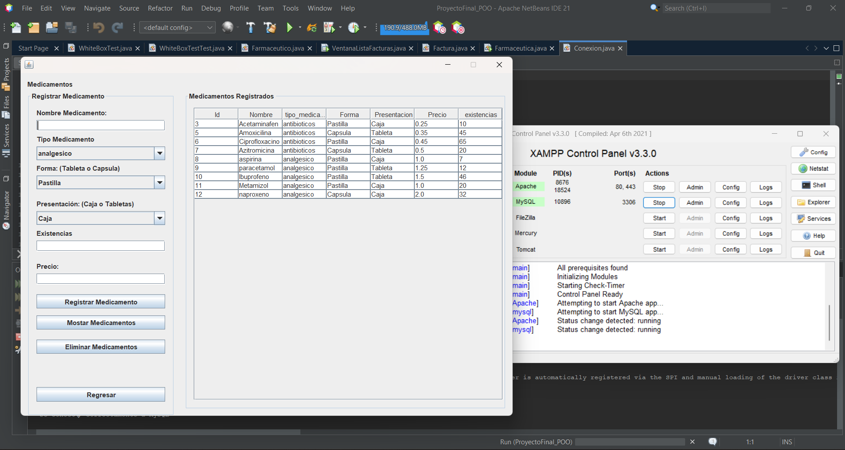Open the Projects side panel
The width and height of the screenshot is (845, 450).
click(x=6, y=74)
